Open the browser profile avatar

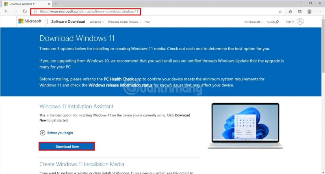pyautogui.click(x=310, y=12)
